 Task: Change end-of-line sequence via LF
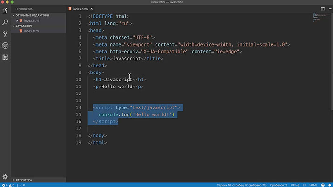point(304,185)
